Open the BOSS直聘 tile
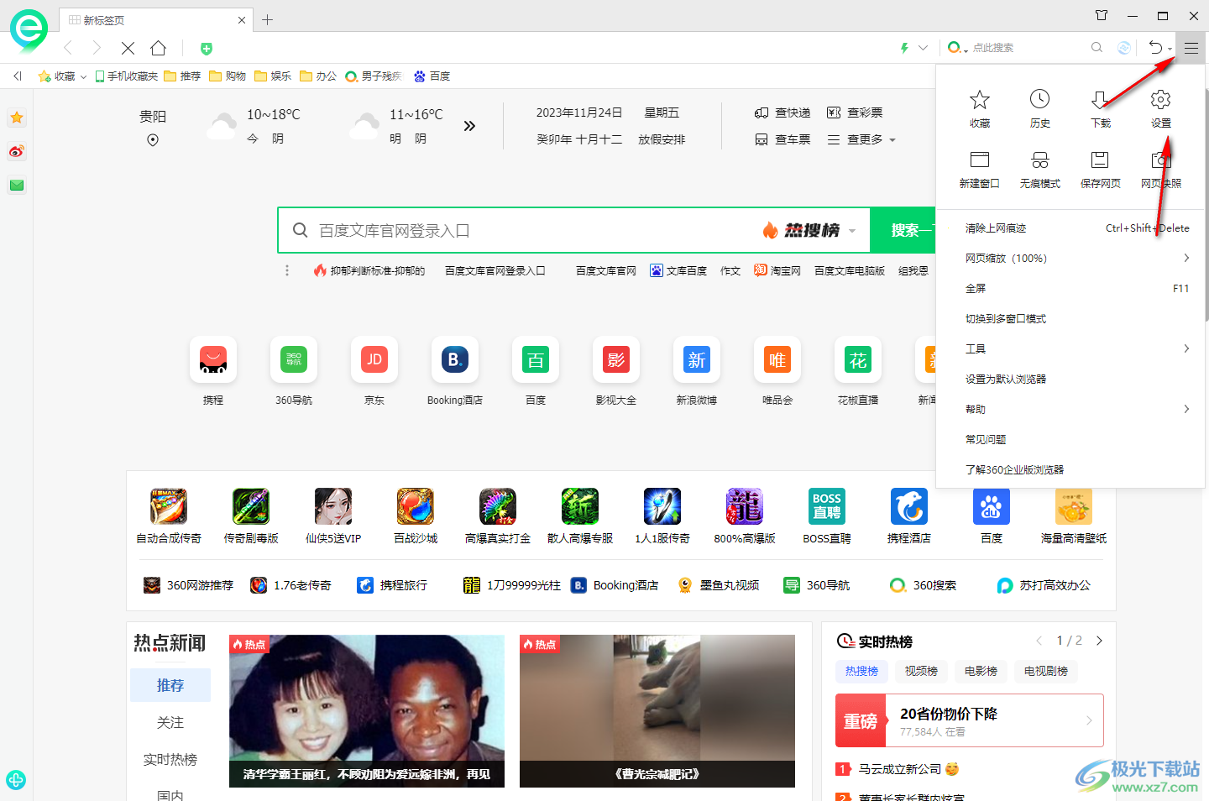The width and height of the screenshot is (1209, 801). 827,516
